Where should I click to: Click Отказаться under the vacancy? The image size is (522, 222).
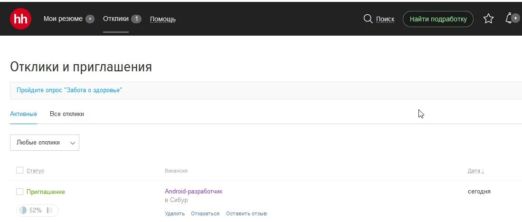(x=205, y=213)
